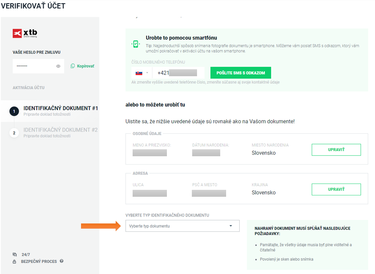Click the document type dropdown arrow
Viewport: 375px width, 274px height.
[x=231, y=226]
